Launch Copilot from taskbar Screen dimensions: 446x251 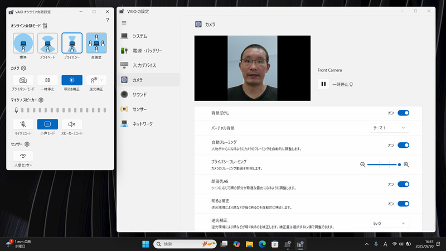[236, 244]
